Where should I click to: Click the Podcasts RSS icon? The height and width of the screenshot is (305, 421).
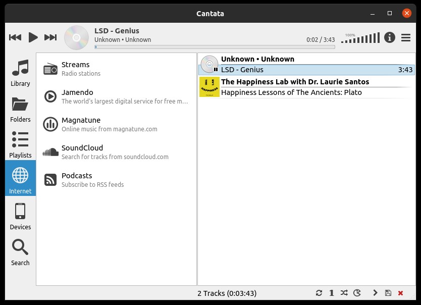tap(50, 180)
